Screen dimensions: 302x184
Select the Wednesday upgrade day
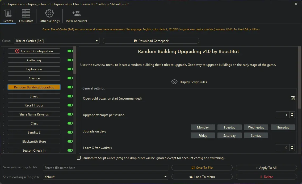(256, 127)
